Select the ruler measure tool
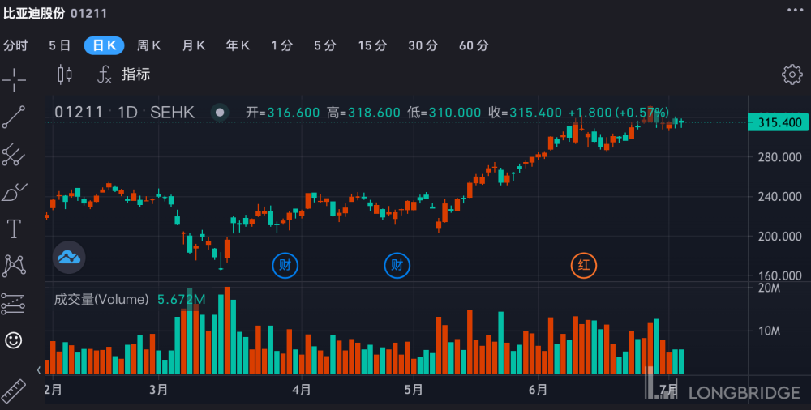This screenshot has width=811, height=410. (x=14, y=391)
